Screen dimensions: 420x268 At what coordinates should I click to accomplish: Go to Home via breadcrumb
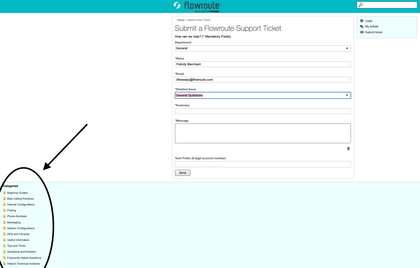(181, 20)
